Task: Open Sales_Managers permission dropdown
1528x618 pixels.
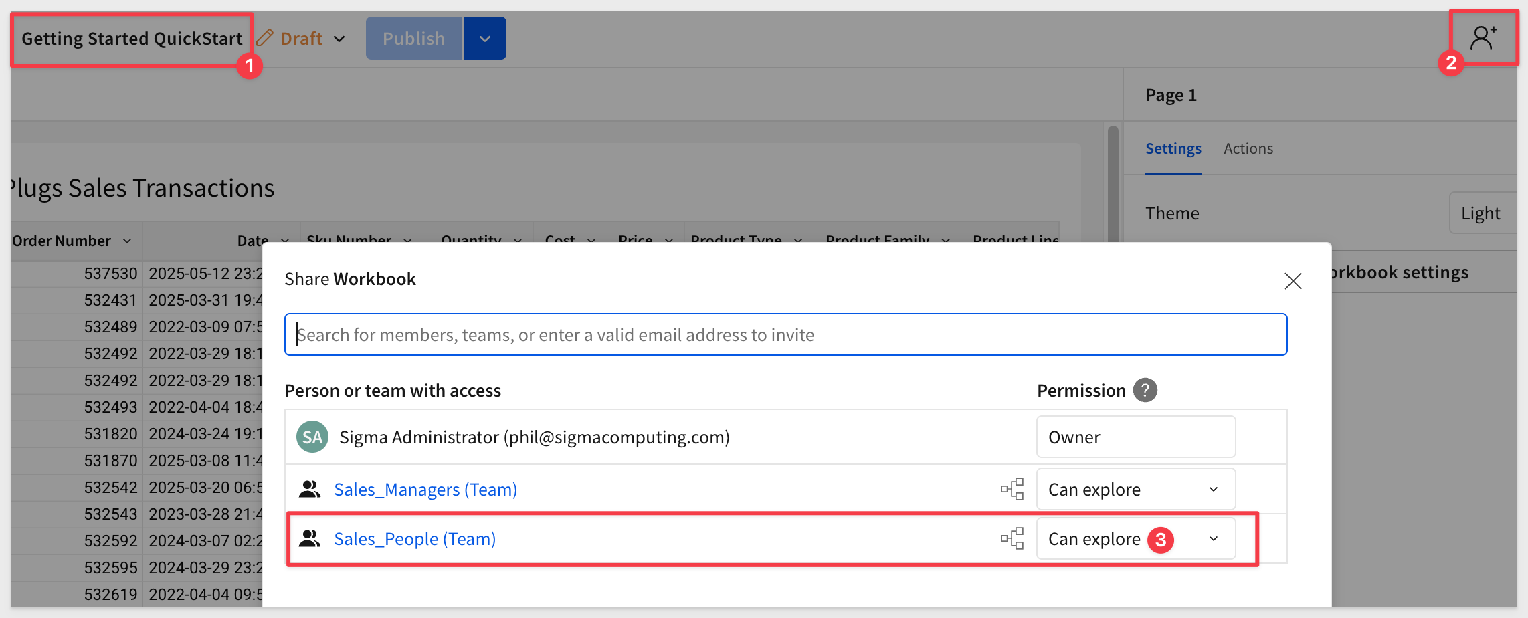Action: click(x=1136, y=490)
